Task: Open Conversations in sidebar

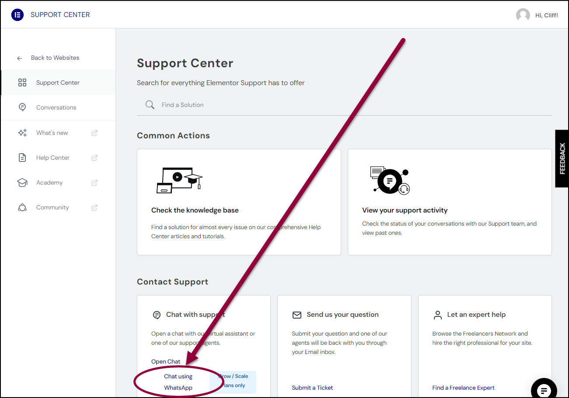Action: click(58, 107)
